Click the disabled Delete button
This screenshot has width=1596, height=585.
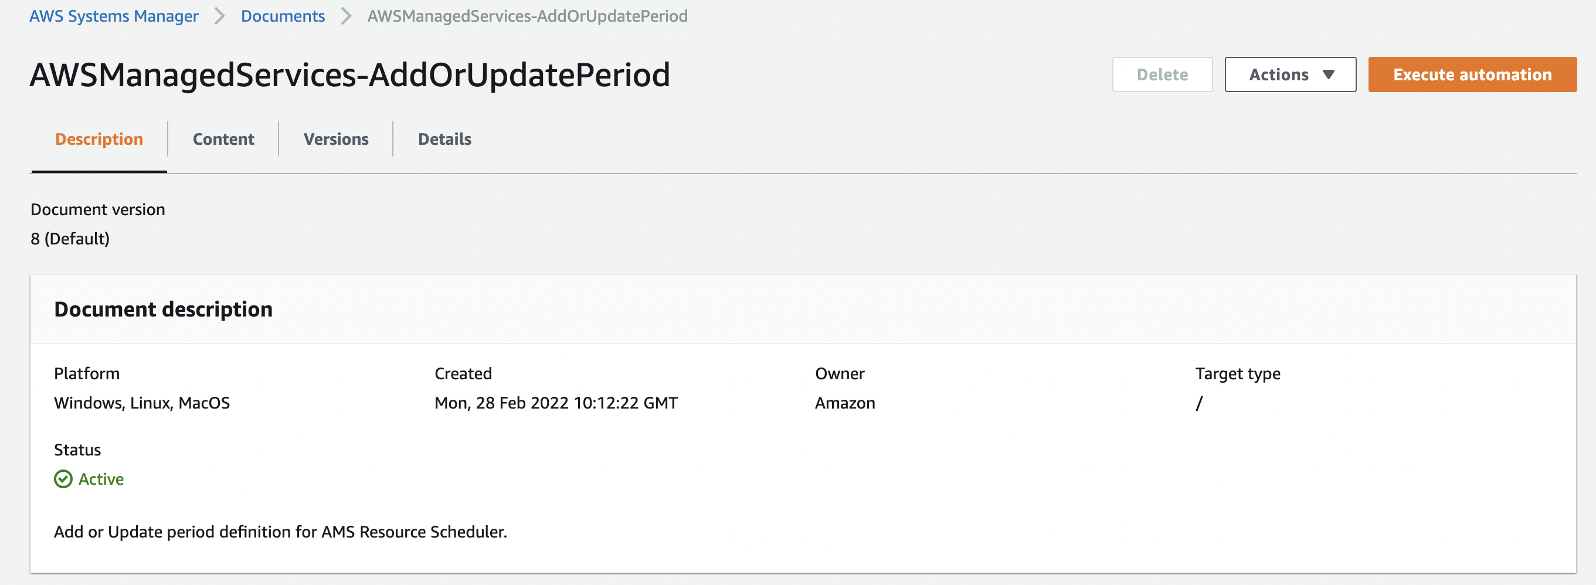(x=1162, y=74)
